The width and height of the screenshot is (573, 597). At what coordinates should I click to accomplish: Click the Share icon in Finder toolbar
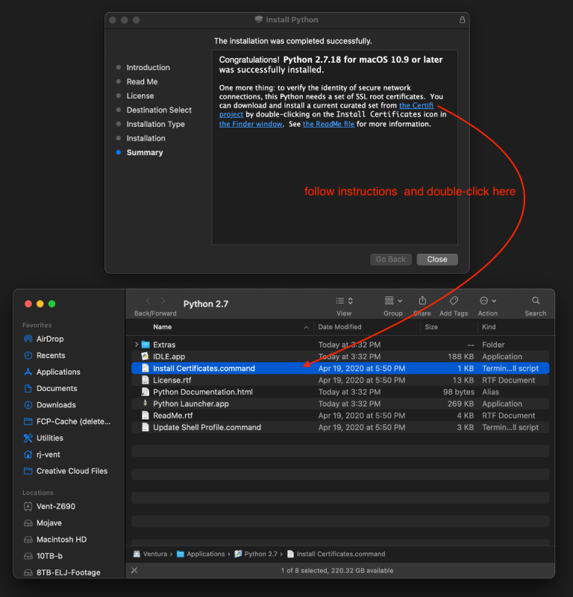pyautogui.click(x=422, y=301)
